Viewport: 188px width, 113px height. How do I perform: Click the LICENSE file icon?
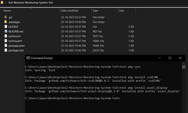point(6,27)
